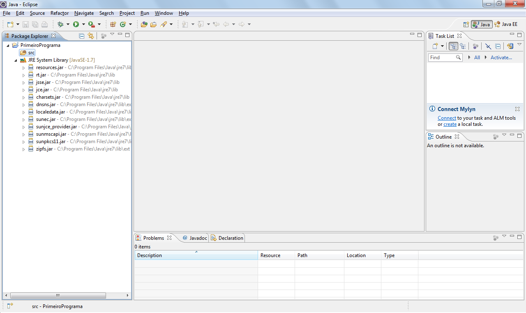Viewport: 526px width, 313px height.
Task: Toggle Scheduled presentation in Task List
Action: [463, 46]
